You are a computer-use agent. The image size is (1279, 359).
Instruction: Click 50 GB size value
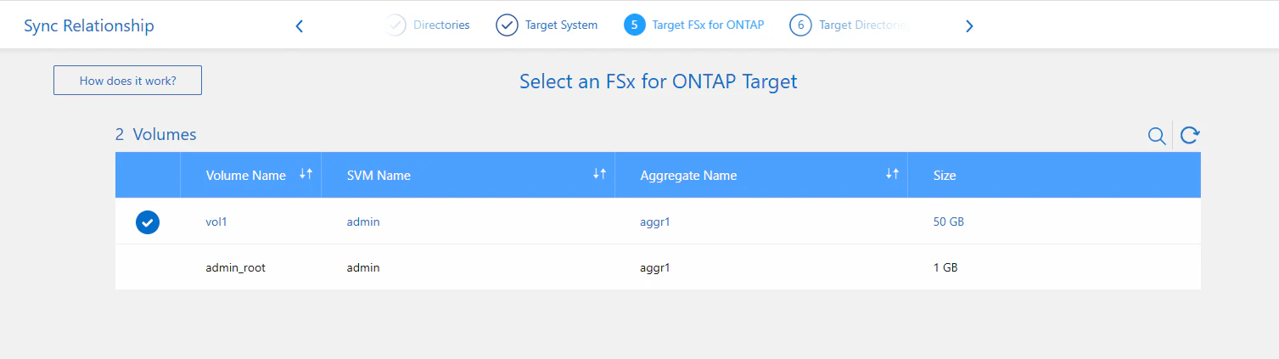949,222
